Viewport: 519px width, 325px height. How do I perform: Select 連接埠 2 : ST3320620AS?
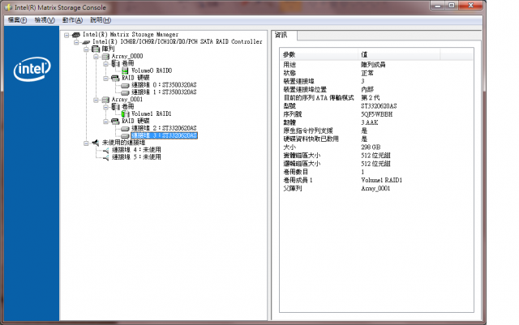coord(164,128)
